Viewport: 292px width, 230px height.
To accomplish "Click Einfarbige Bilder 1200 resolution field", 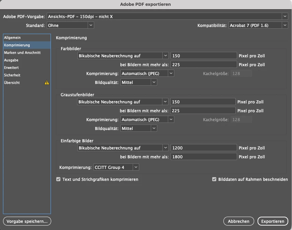I will click(x=204, y=148).
